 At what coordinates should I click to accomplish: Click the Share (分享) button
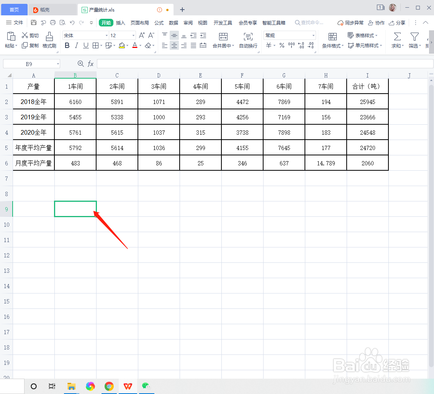[397, 23]
